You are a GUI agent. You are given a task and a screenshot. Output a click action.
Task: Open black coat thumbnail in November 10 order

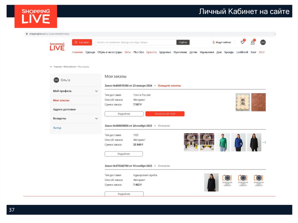coord(211,182)
